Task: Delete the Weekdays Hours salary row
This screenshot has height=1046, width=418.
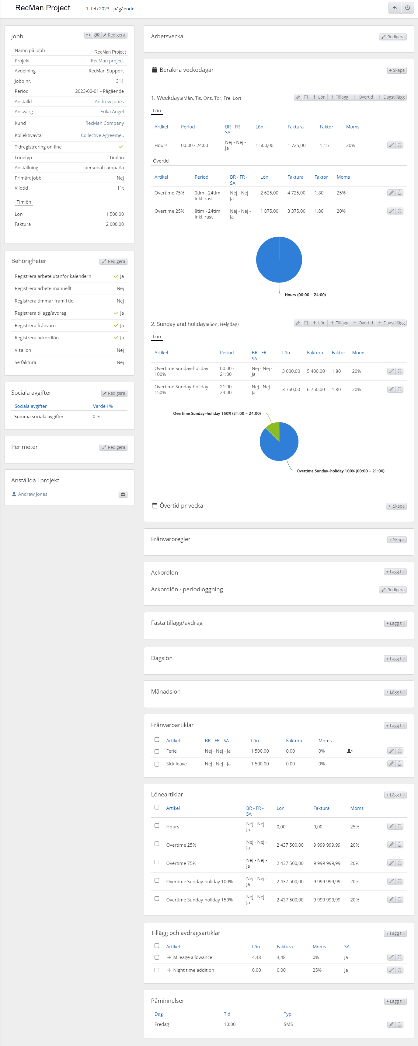Action: (399, 145)
